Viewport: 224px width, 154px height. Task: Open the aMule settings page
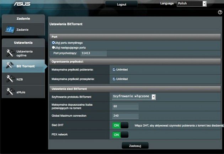click(23, 92)
